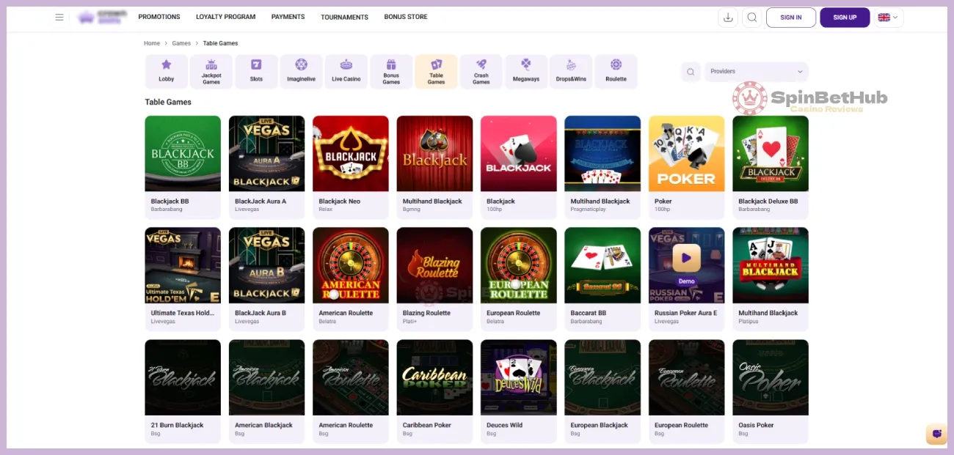Select the Megaways category icon

coord(526,72)
